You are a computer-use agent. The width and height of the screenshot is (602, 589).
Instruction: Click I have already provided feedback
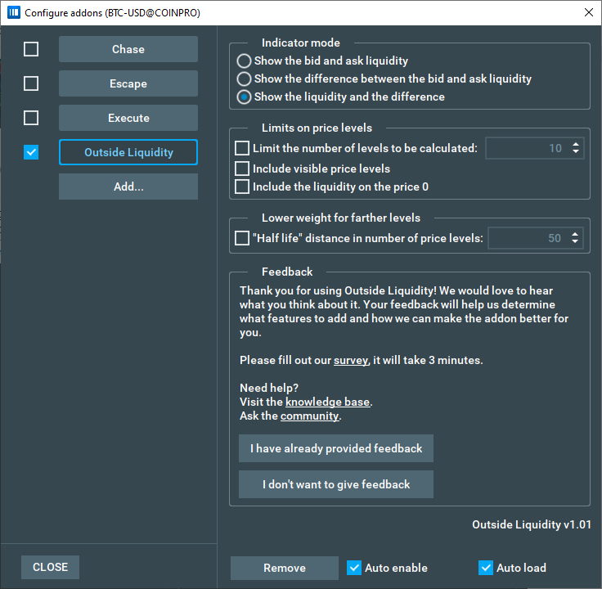tap(336, 448)
